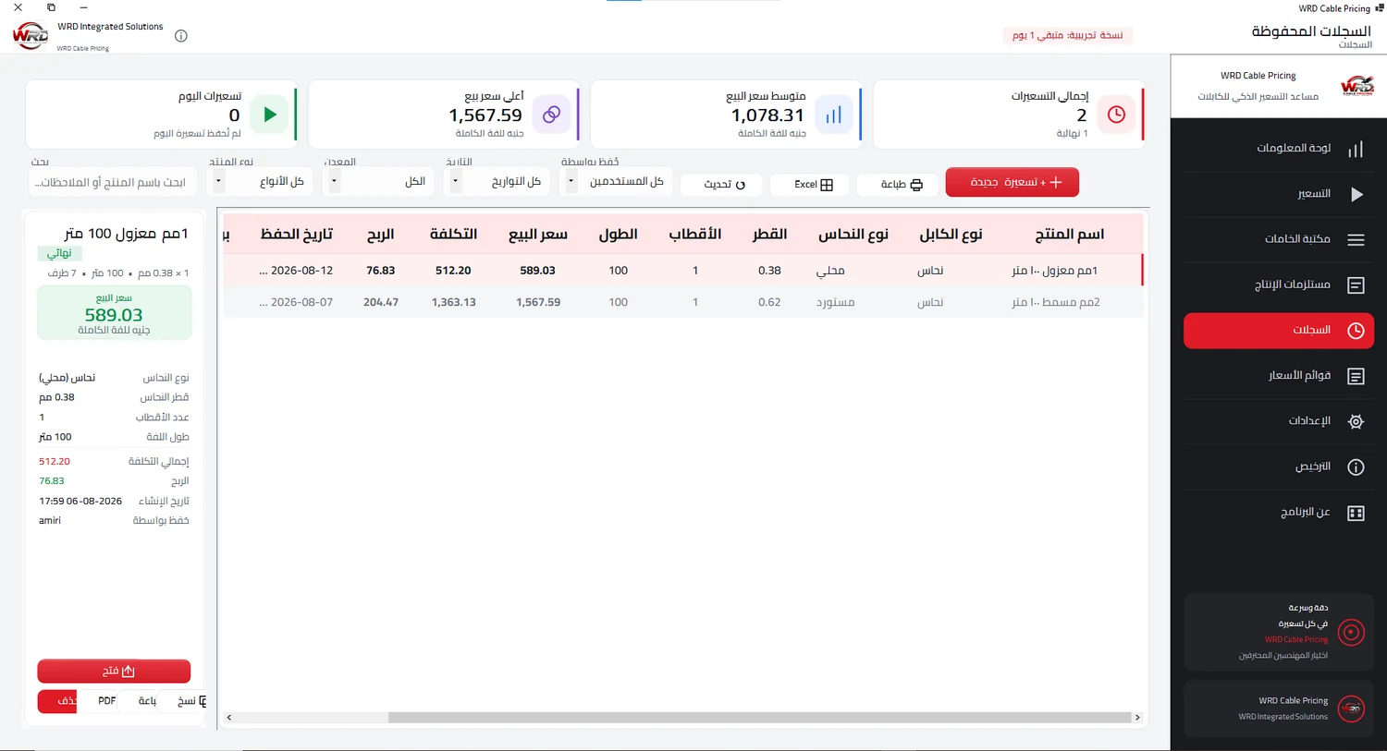
Task: Click the target icon on دقة وسرعة banner
Action: click(1351, 633)
